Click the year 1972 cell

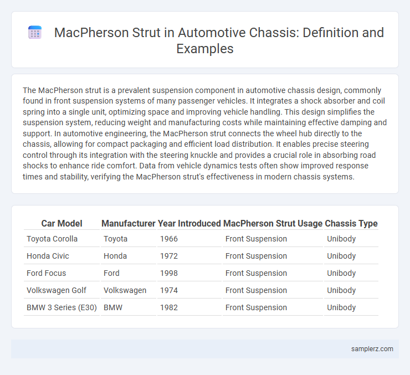click(189, 256)
